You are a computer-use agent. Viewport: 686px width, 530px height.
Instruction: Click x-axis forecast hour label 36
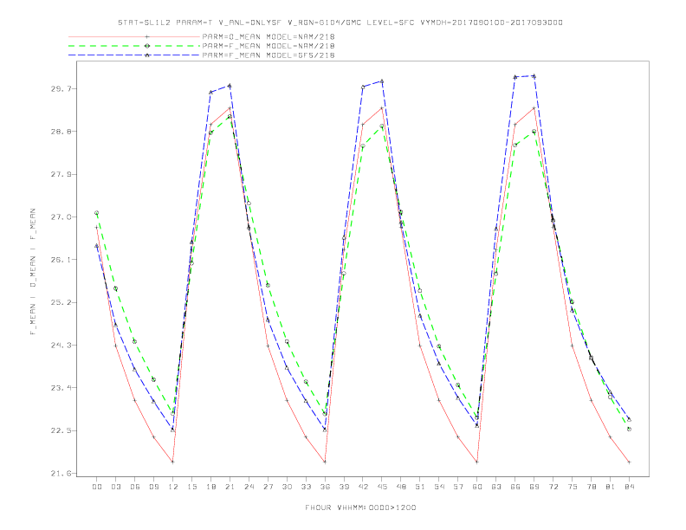pos(325,487)
